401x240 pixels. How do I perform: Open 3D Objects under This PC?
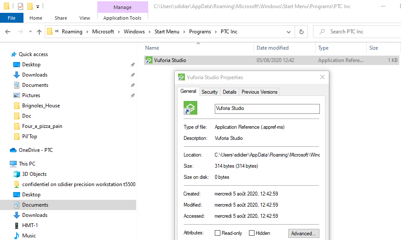[34, 174]
